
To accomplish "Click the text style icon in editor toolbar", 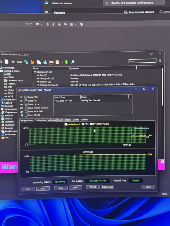I will pos(81,24).
